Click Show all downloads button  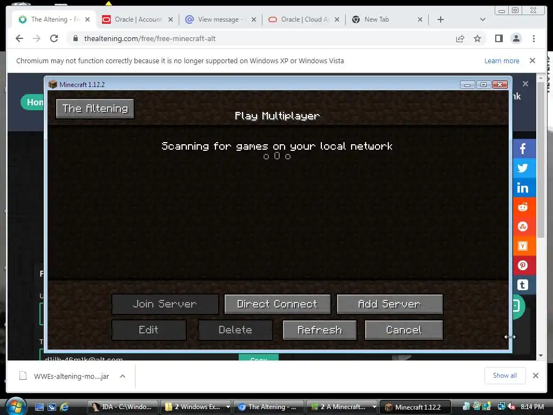[505, 376]
